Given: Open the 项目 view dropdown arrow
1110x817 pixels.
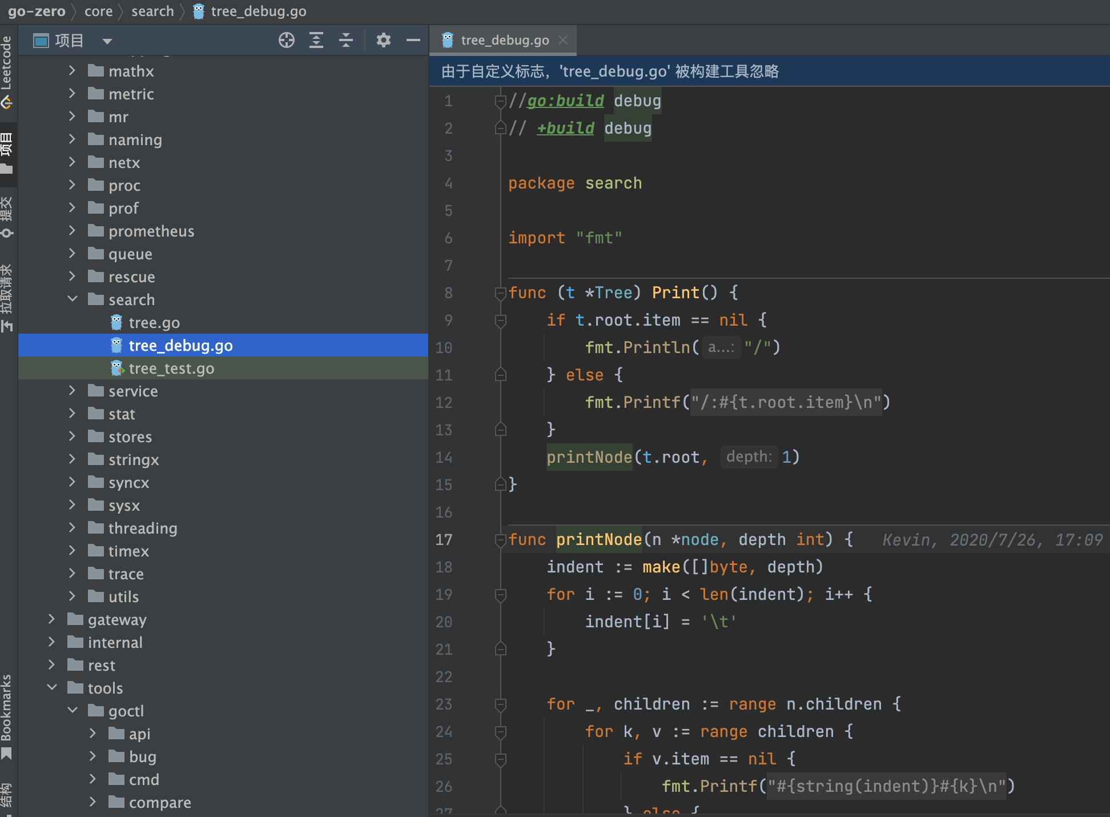Looking at the screenshot, I should 107,41.
